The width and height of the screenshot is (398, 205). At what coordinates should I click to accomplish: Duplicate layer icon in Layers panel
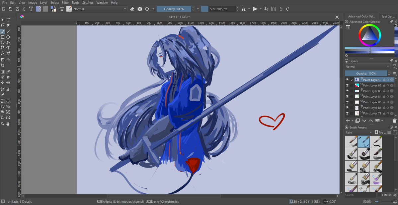pos(358,121)
